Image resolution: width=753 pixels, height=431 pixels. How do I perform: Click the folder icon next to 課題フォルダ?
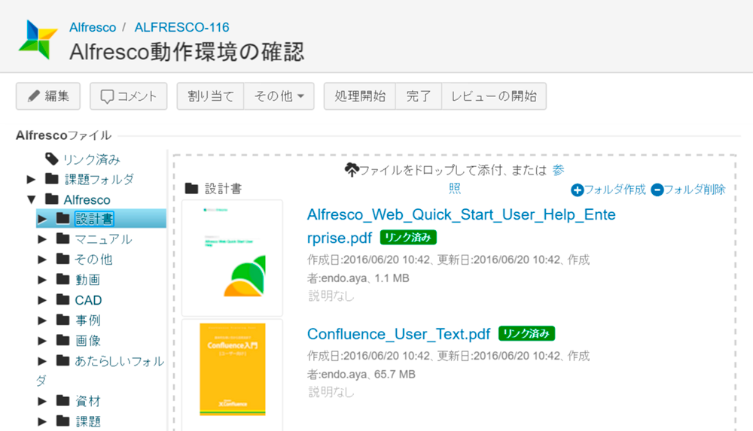tap(52, 178)
